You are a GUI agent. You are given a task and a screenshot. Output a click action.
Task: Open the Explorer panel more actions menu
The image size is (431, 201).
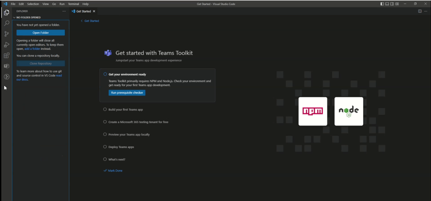(64, 11)
